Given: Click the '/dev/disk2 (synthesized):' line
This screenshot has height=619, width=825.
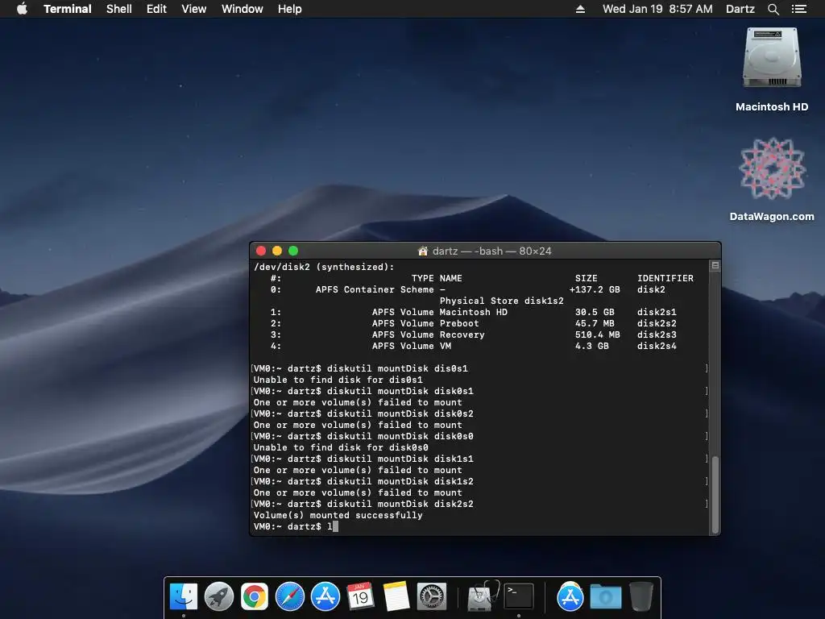Looking at the screenshot, I should tap(324, 267).
